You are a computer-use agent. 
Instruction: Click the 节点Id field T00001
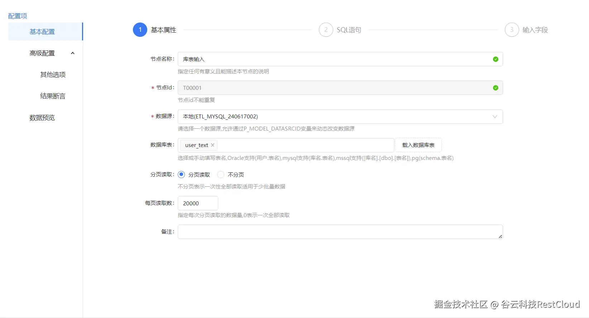coord(340,88)
